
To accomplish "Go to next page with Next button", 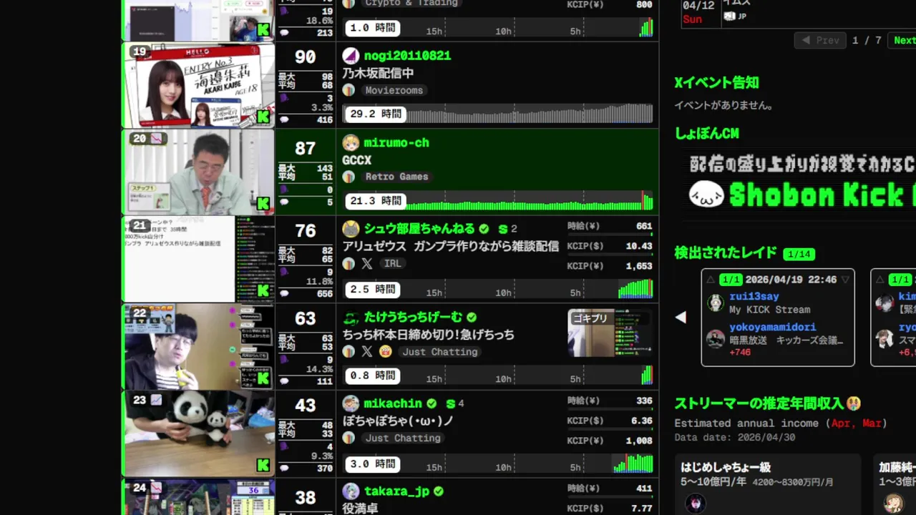I will click(903, 41).
